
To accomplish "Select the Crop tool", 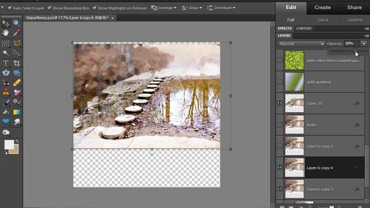I will 17,63.
